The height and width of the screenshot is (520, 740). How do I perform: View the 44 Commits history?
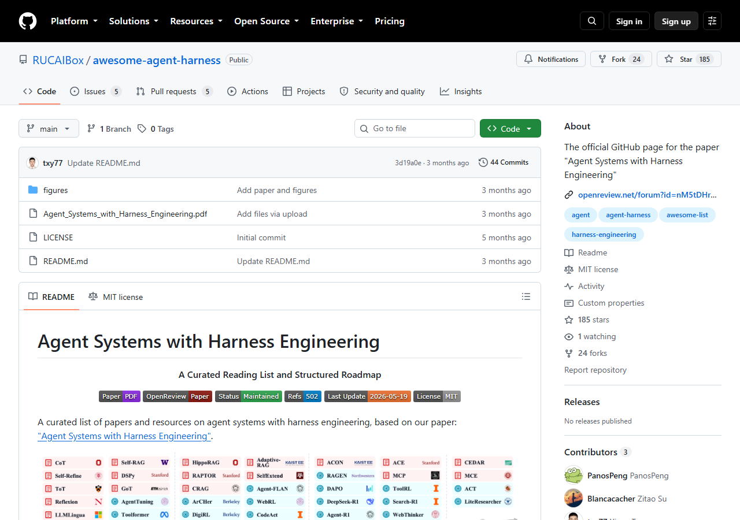point(504,162)
